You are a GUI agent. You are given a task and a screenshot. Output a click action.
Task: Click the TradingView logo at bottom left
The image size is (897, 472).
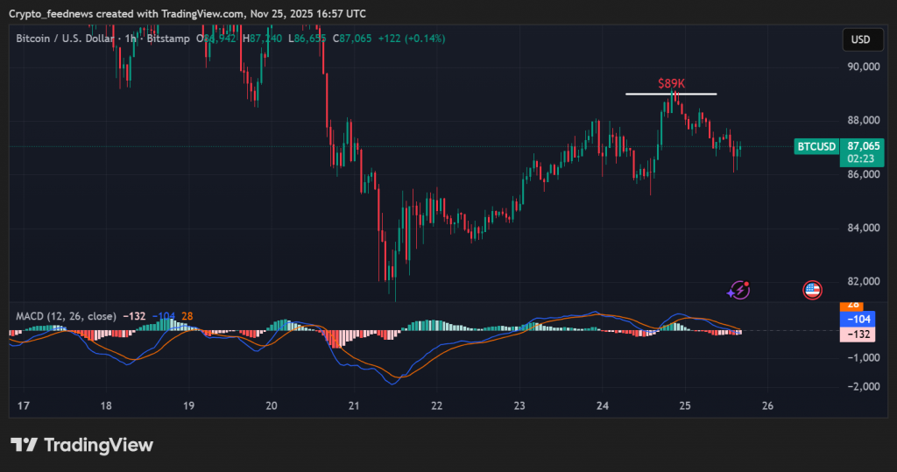pyautogui.click(x=81, y=445)
